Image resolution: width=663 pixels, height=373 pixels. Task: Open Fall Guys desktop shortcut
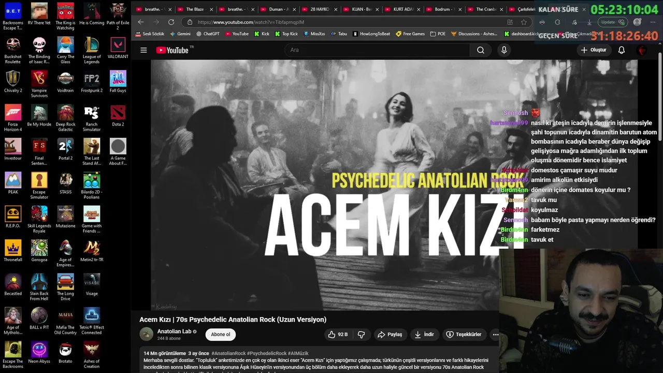click(118, 82)
